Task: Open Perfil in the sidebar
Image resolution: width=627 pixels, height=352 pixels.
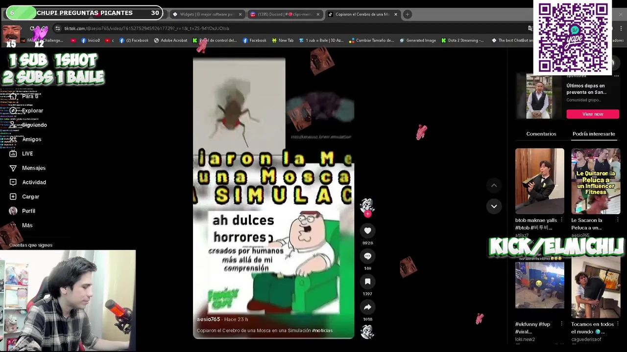Action: [28, 211]
